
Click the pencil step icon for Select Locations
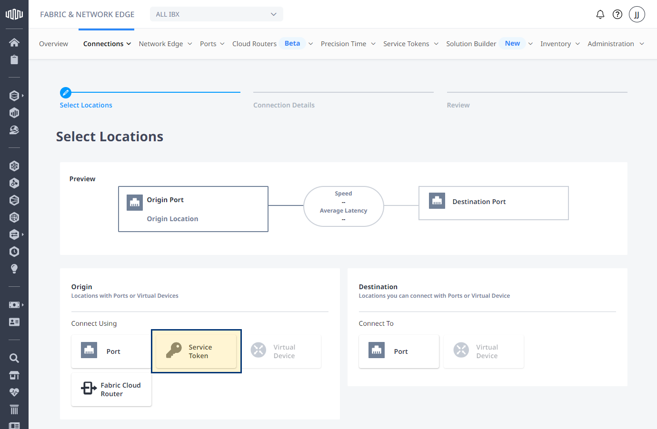pyautogui.click(x=66, y=93)
